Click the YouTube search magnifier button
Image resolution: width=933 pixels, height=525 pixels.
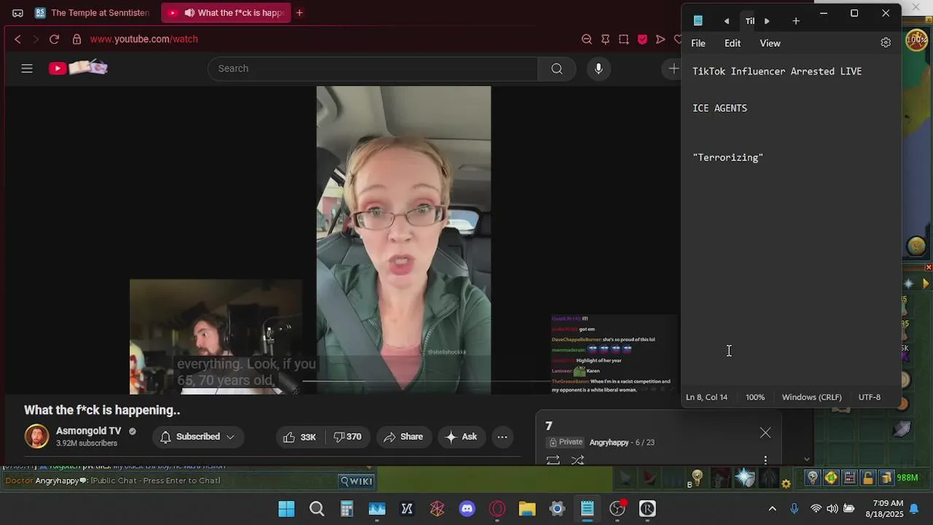(557, 69)
